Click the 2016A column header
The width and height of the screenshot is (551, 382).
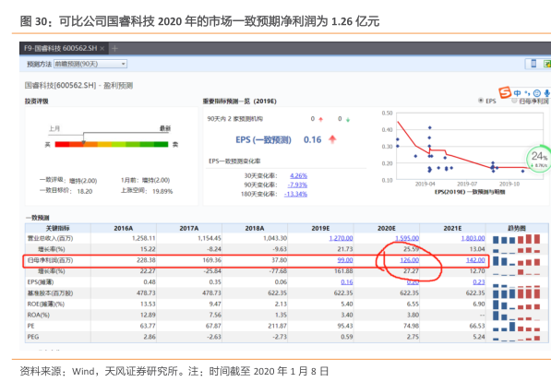tap(124, 228)
